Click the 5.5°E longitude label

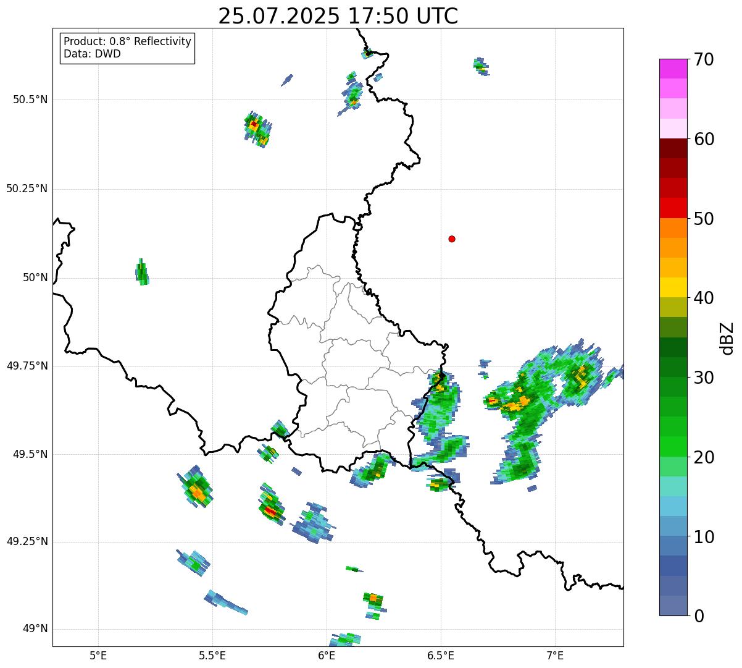212,655
